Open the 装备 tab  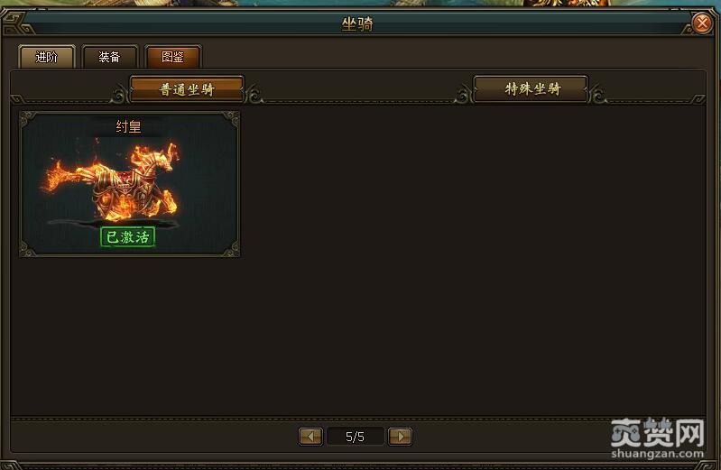coord(109,57)
